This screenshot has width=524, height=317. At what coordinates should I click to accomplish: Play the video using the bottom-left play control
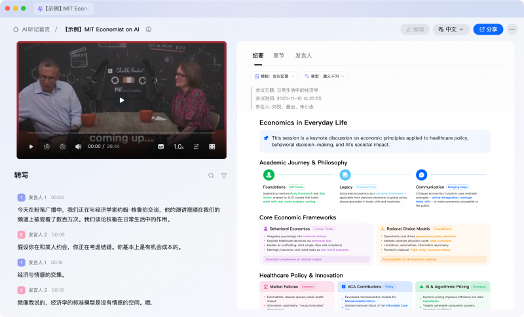[31, 147]
